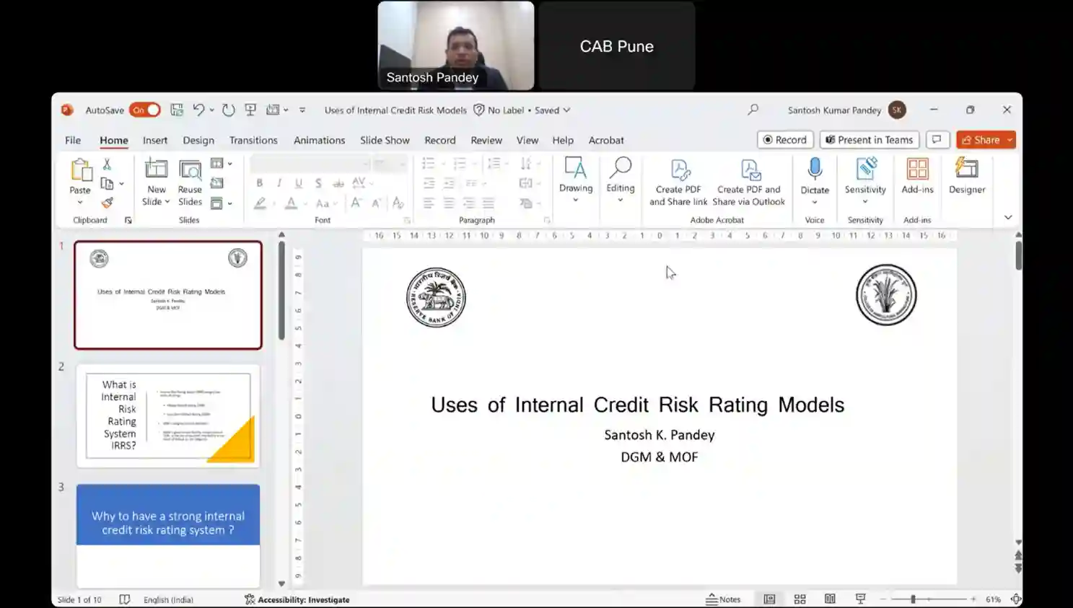
Task: Apply Underline formatting
Action: coord(299,183)
